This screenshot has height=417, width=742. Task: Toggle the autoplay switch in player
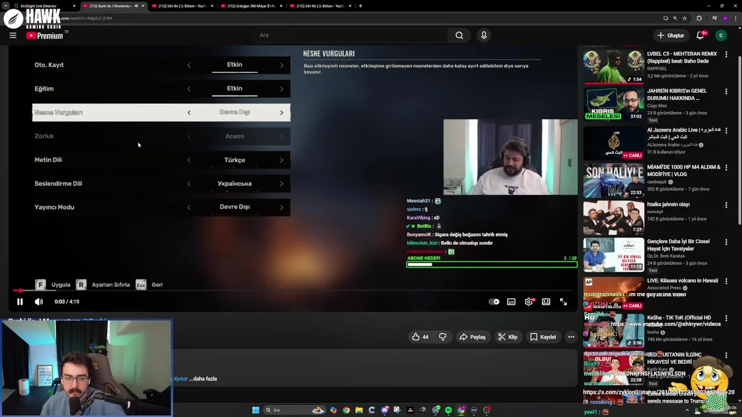(x=494, y=302)
